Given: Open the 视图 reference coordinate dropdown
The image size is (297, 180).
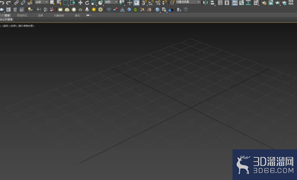Looking at the screenshot, I should click(111, 2).
